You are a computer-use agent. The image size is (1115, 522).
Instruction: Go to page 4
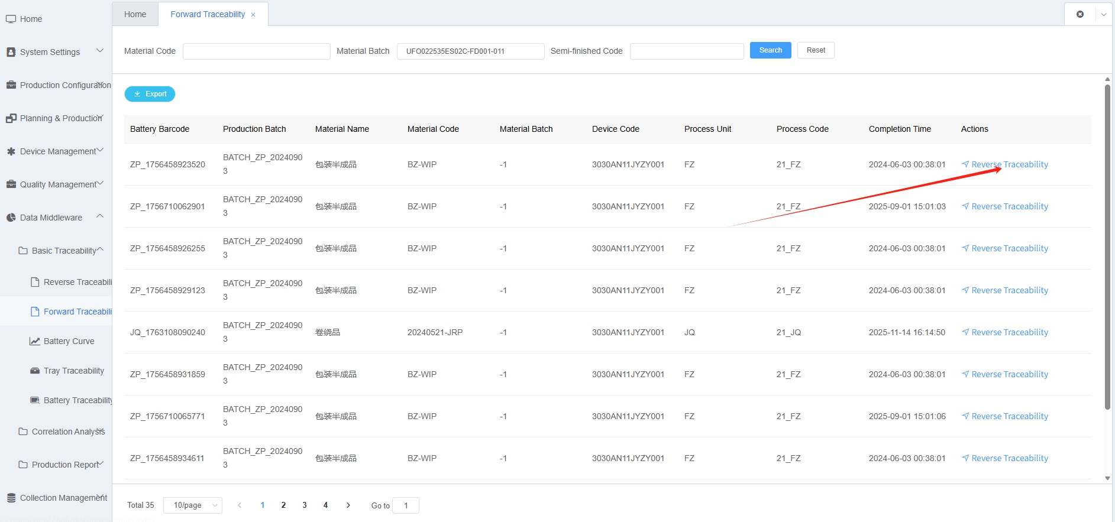point(325,505)
